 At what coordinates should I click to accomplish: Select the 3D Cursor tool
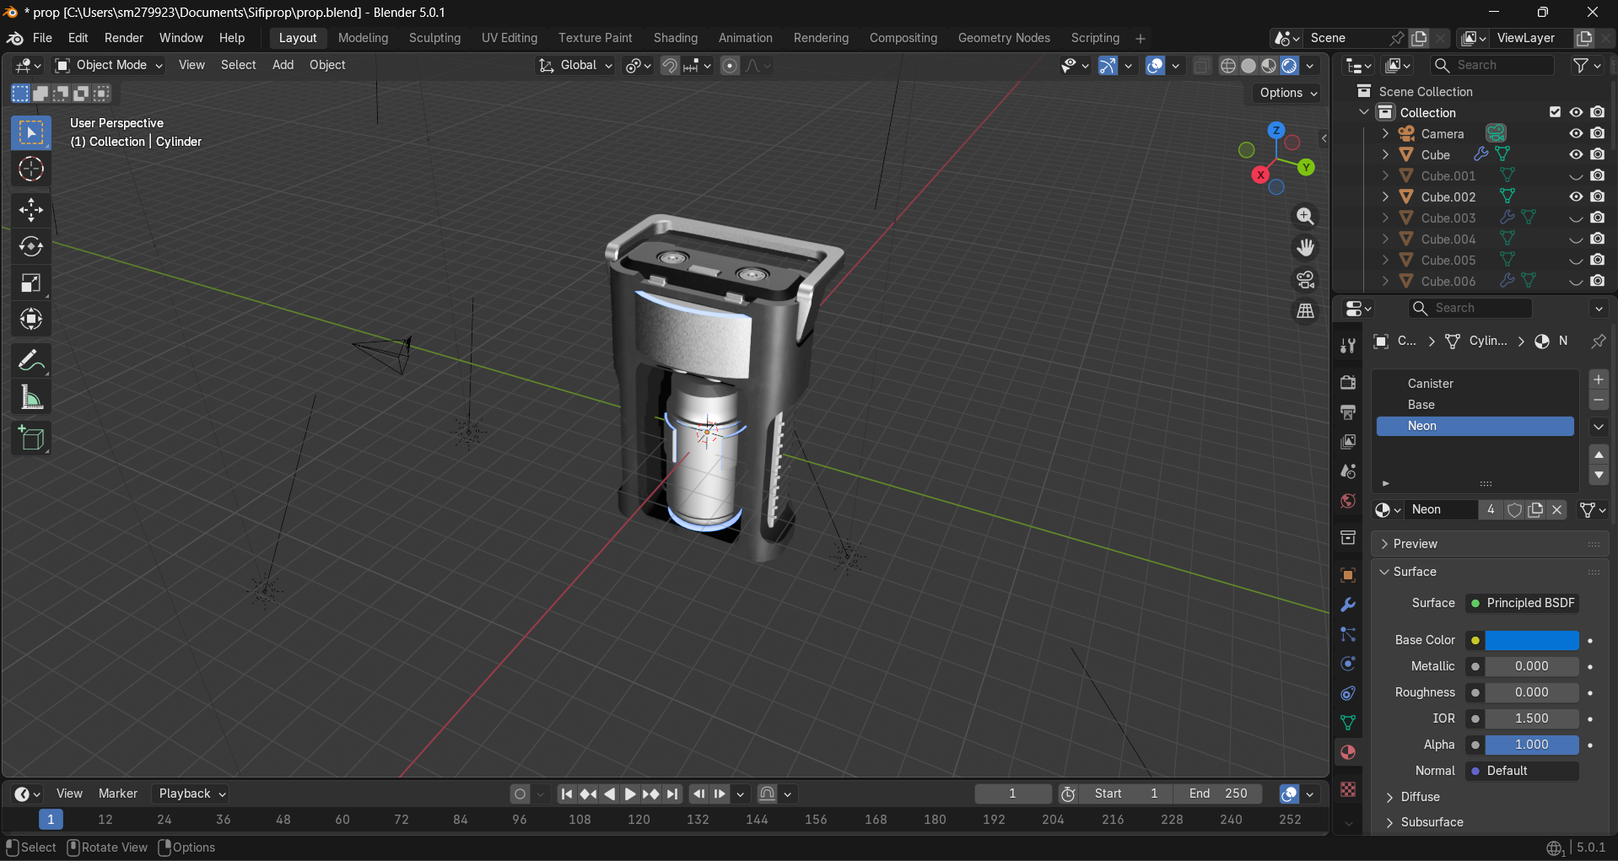tap(31, 170)
